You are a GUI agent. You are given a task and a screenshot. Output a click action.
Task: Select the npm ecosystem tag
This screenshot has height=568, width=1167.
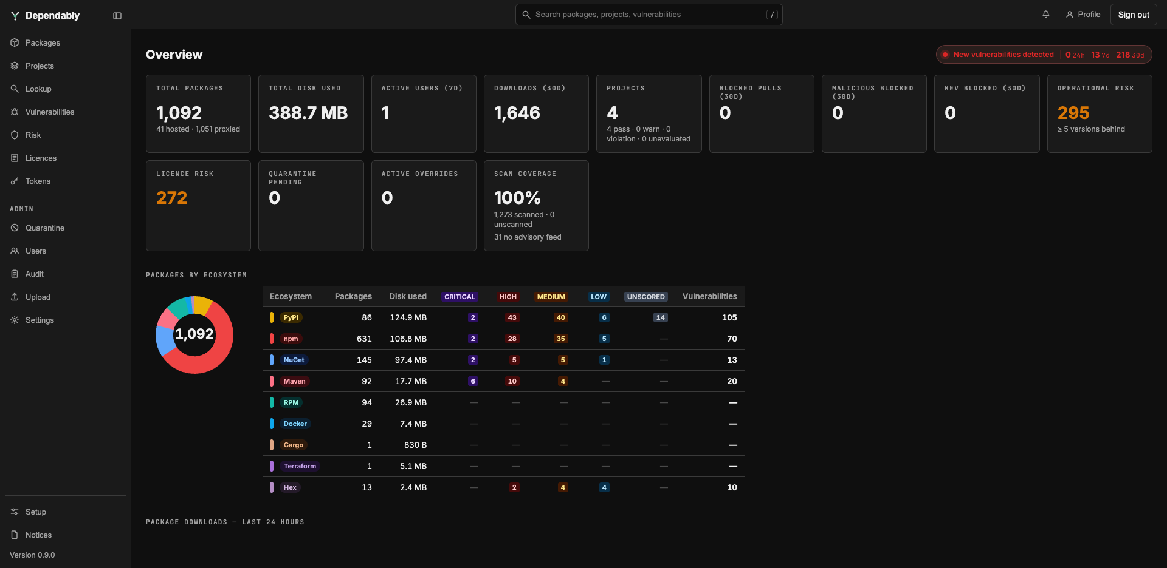click(291, 339)
